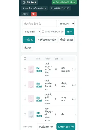
Task: Click the นำเข้า Excel button
Action: click(x=66, y=40)
